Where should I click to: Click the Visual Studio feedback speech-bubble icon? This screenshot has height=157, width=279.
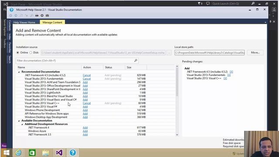(x=208, y=3)
